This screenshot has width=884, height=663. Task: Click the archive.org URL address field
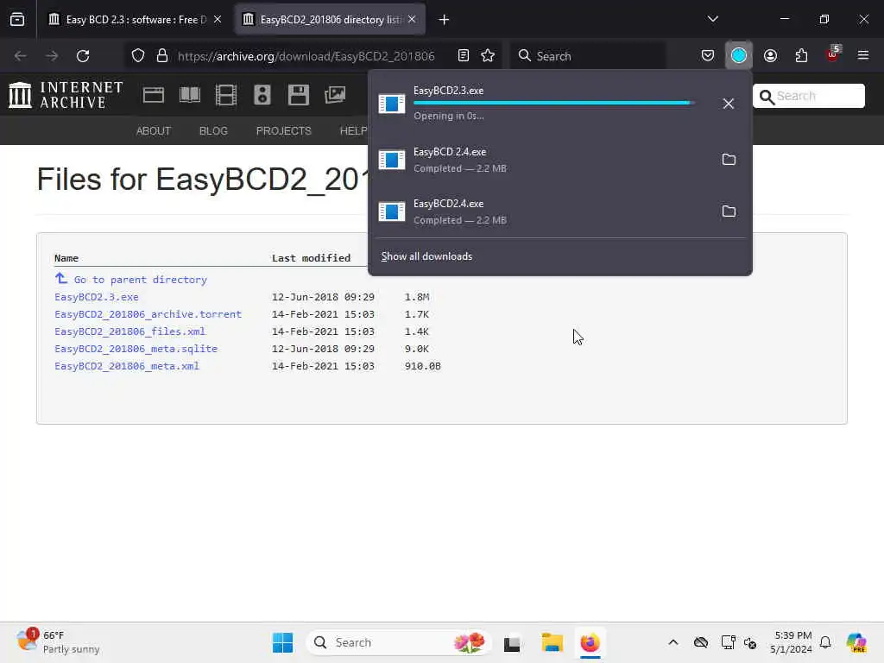[306, 56]
